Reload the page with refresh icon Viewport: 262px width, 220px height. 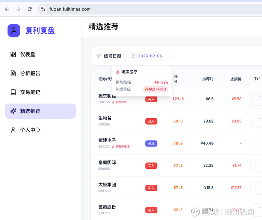pyautogui.click(x=30, y=9)
